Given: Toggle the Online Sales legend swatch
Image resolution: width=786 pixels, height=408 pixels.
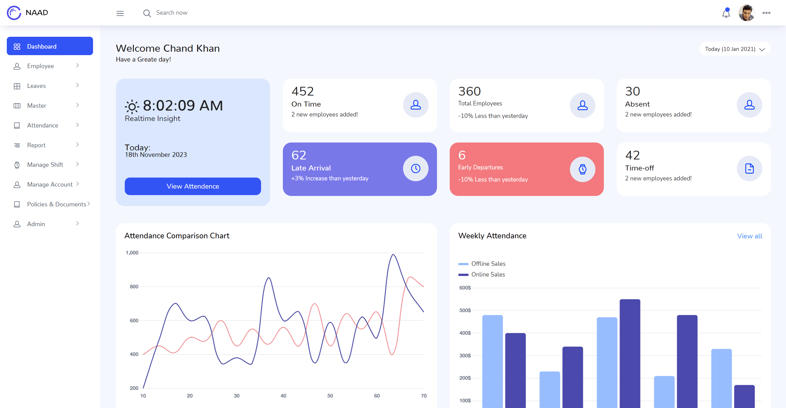Looking at the screenshot, I should 463,275.
